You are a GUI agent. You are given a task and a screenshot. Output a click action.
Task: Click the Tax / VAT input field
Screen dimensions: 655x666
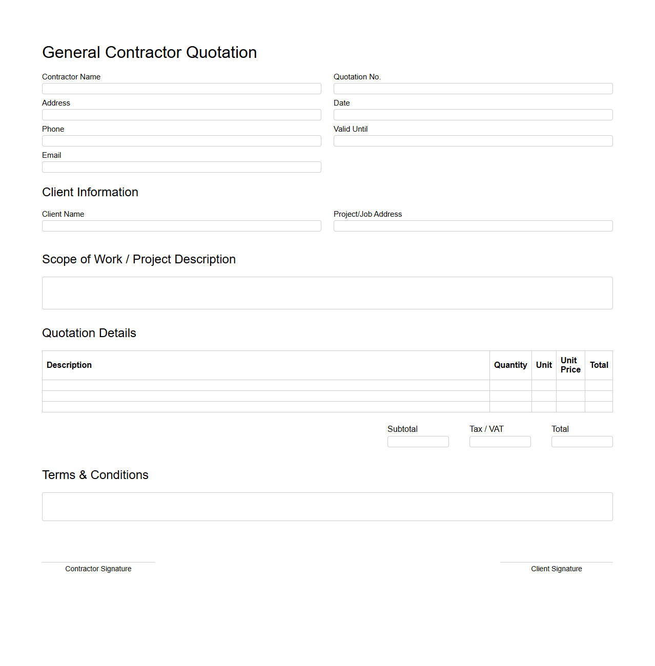coord(500,441)
